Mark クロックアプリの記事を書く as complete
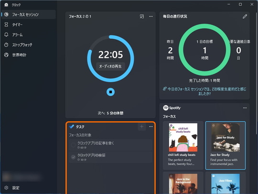The width and height of the screenshot is (258, 194). (73, 145)
